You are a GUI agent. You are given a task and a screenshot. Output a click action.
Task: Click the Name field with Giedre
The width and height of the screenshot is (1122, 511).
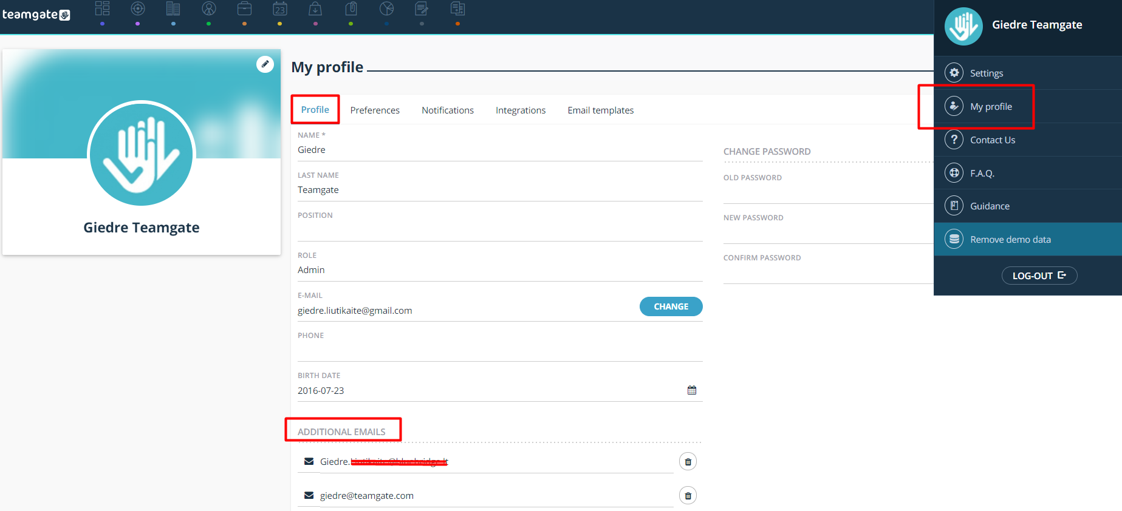500,150
